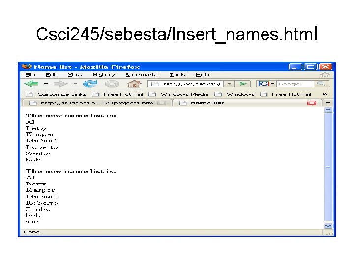
Task: Open the last Free Hotmail bookmark
Action: (x=286, y=94)
